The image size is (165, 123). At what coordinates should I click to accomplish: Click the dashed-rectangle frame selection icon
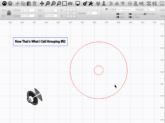point(64,4)
